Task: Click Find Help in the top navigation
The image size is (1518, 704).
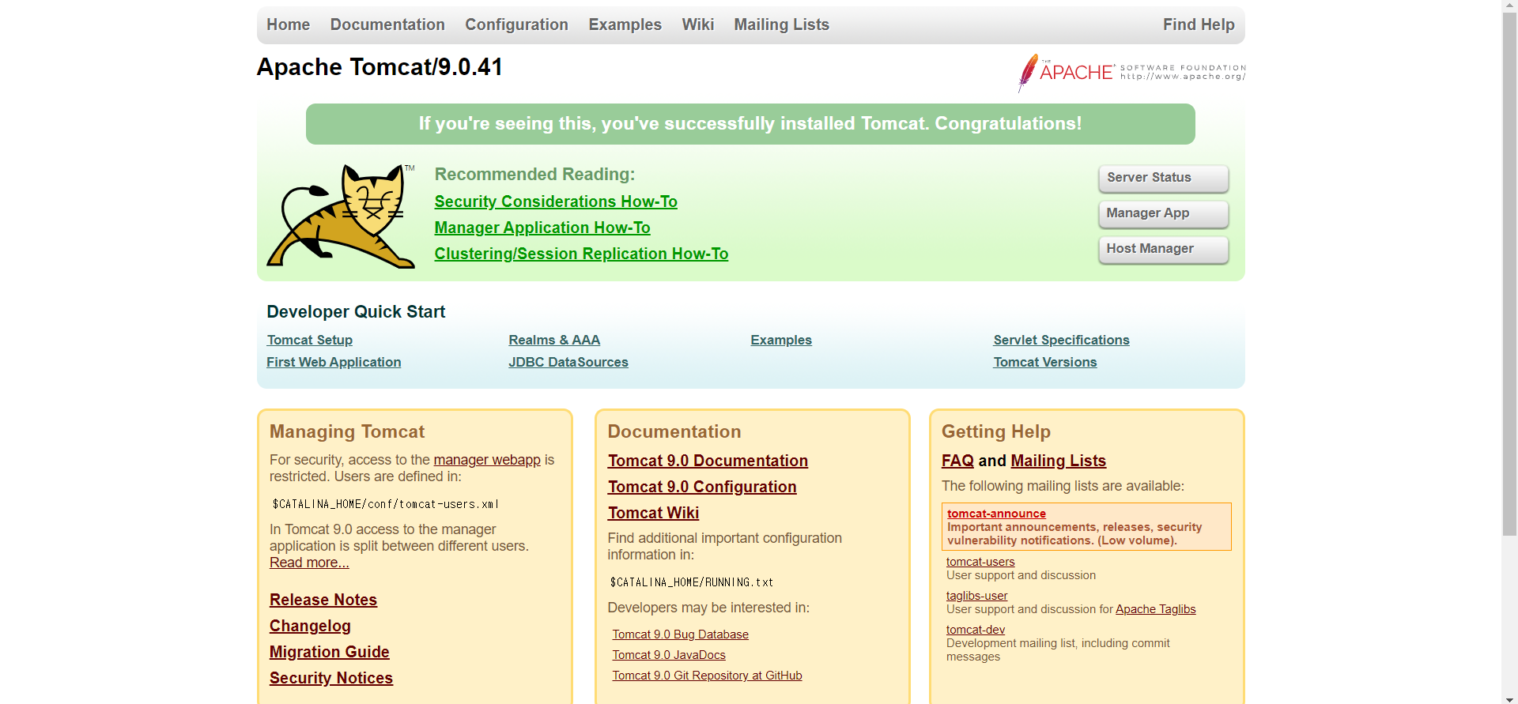Action: 1199,24
